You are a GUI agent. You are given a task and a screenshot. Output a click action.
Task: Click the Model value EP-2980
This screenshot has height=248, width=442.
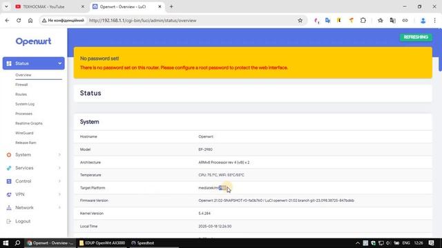[x=206, y=149]
